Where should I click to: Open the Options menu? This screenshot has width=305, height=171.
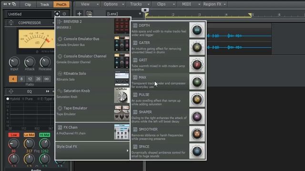pos(113,4)
